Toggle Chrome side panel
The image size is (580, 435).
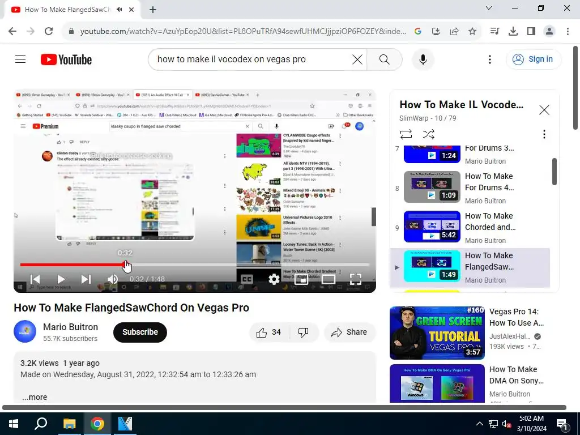click(531, 31)
